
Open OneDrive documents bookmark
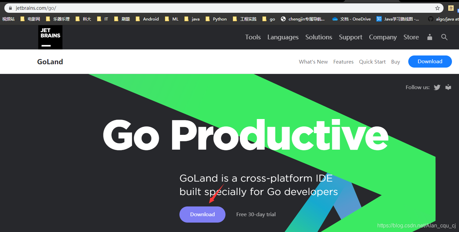[x=351, y=19]
